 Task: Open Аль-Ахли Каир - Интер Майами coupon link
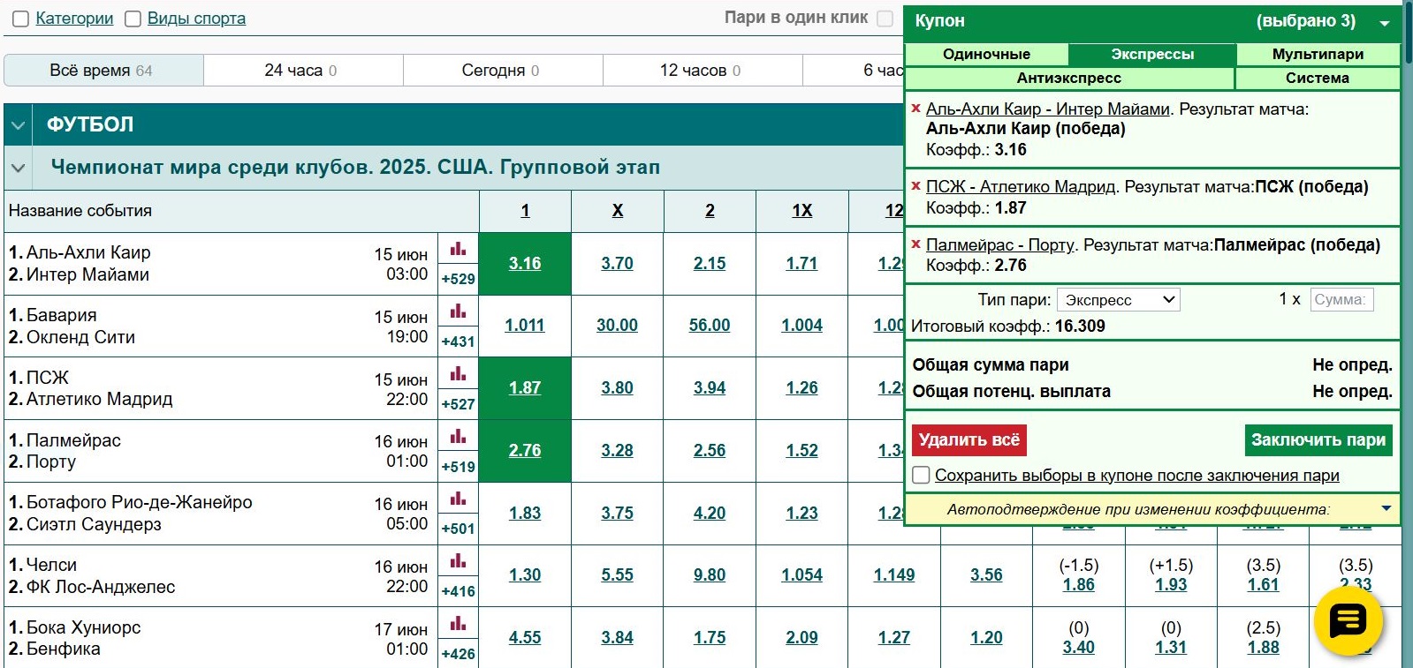(1048, 109)
